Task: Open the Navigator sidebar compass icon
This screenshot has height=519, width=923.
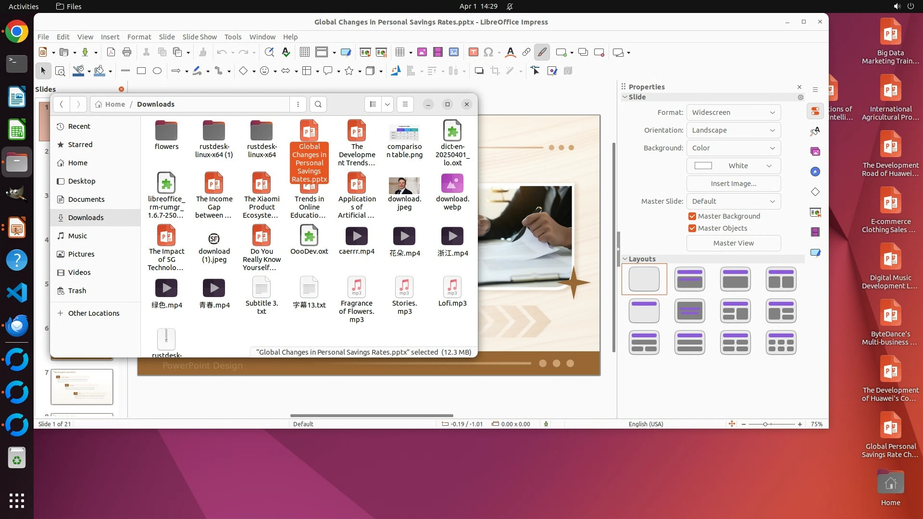Action: tap(815, 172)
